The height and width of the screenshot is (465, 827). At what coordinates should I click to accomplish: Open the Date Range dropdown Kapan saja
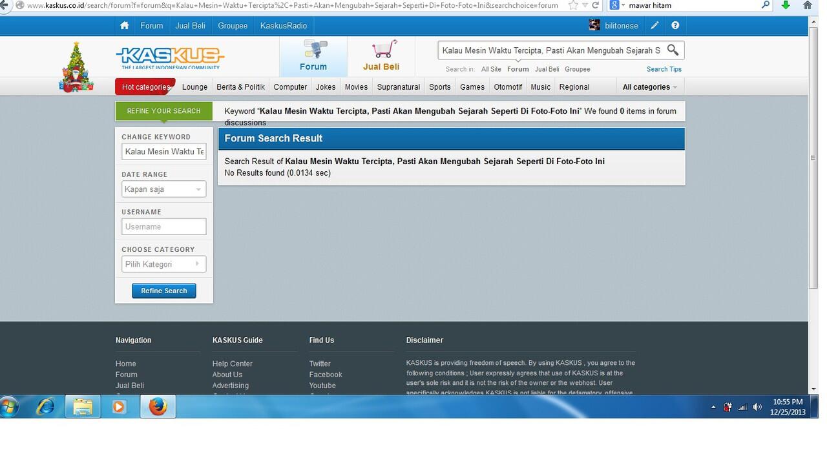(163, 189)
